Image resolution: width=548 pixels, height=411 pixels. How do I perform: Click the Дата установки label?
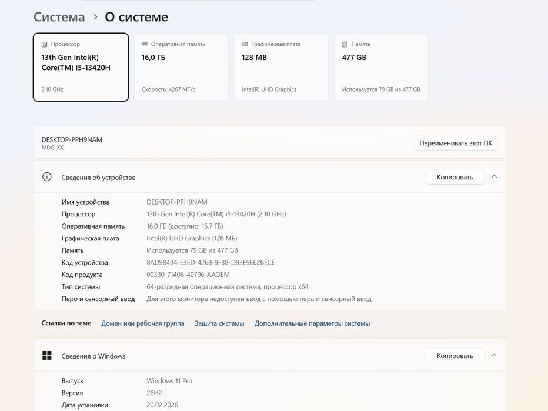(85, 405)
